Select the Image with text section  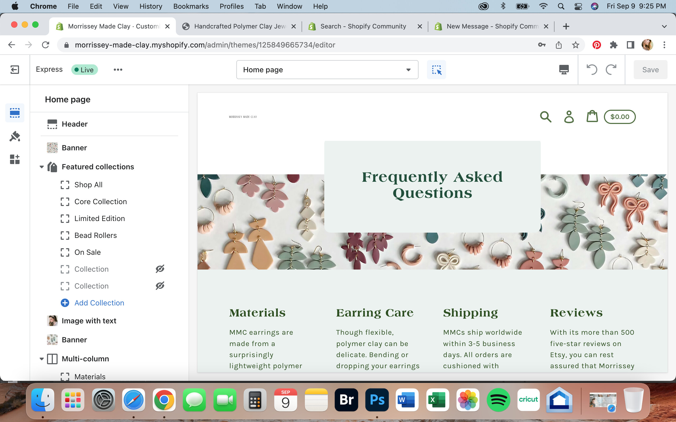[x=89, y=321]
